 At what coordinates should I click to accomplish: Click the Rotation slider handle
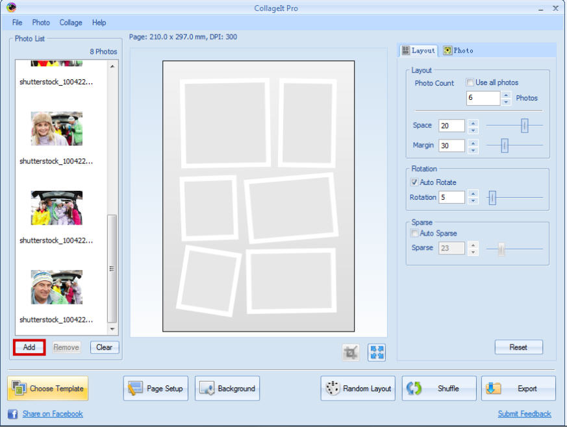492,197
